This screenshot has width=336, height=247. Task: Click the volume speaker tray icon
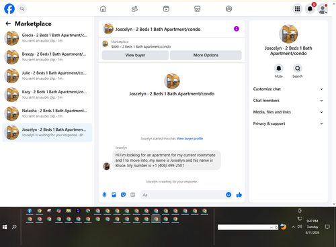pos(300,227)
